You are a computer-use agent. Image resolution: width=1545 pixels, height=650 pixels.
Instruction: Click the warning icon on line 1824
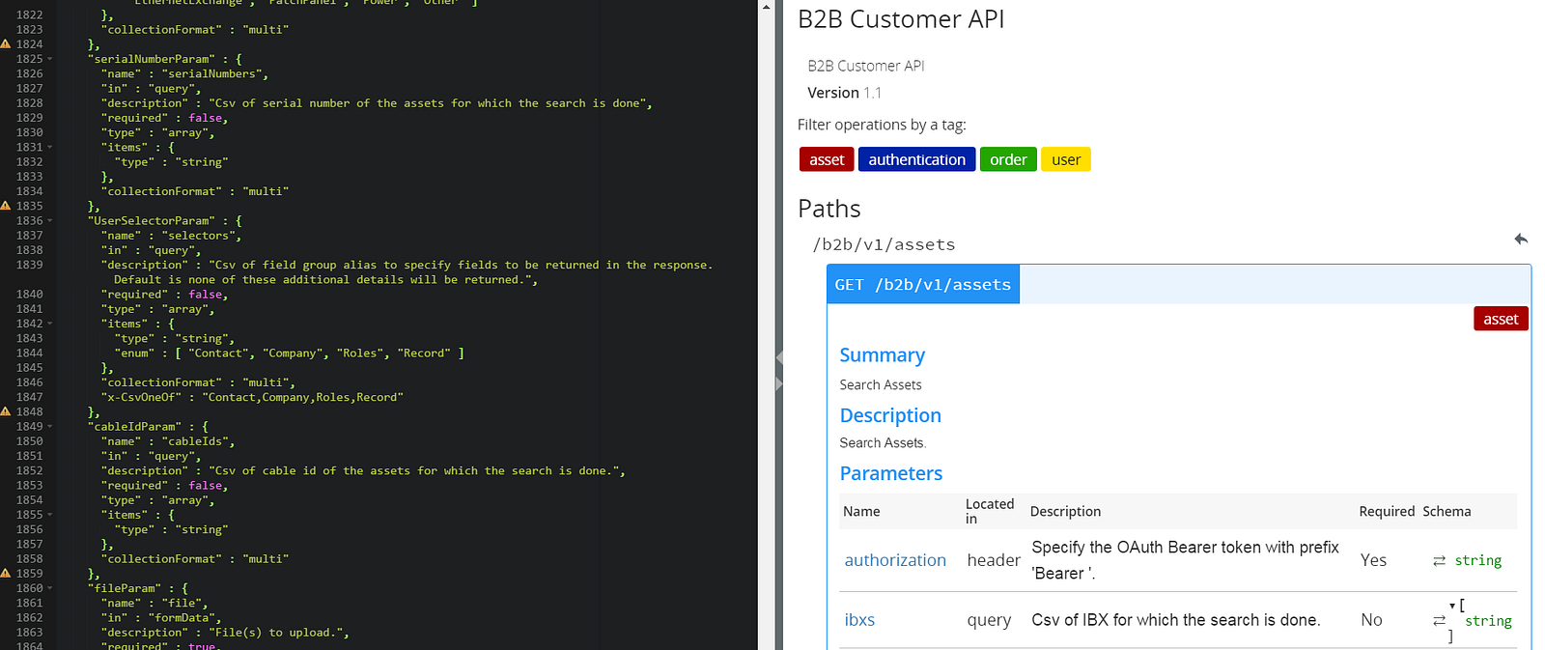tap(6, 44)
